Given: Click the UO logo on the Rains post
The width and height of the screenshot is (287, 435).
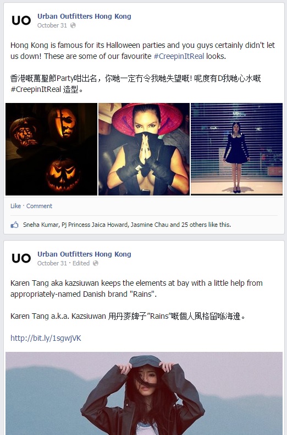Looking at the screenshot, I should [x=21, y=258].
